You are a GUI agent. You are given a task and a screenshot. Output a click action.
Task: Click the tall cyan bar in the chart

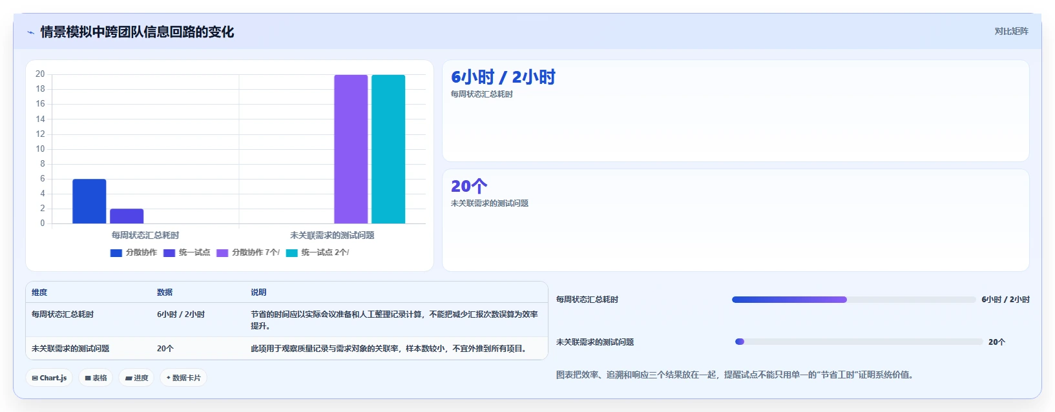pyautogui.click(x=388, y=149)
